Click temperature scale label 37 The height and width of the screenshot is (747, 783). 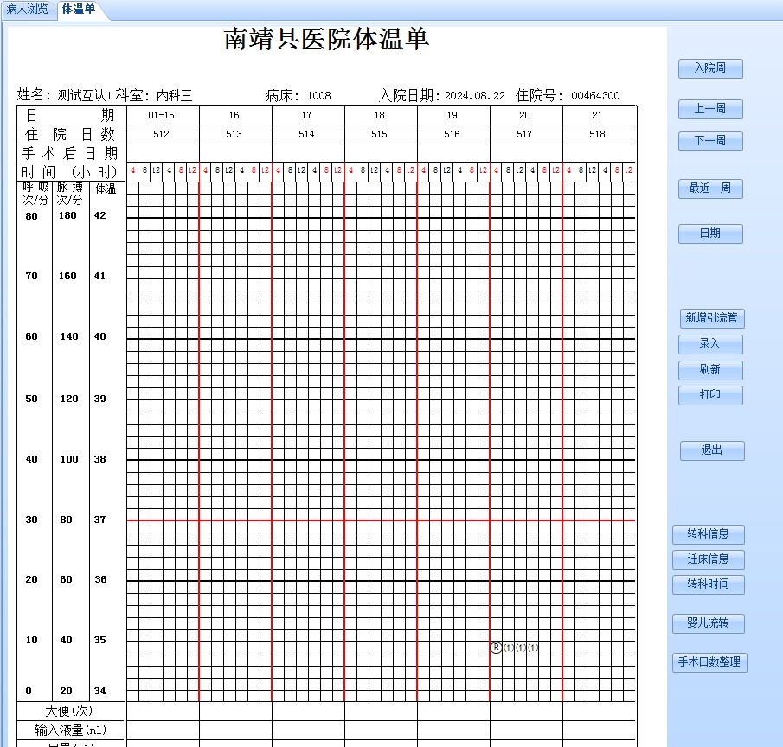(x=99, y=520)
